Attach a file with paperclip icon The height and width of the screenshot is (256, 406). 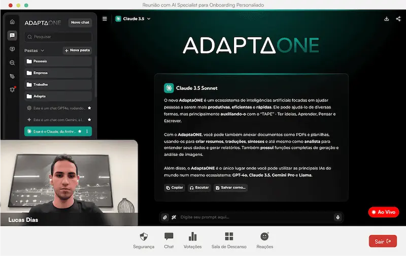coord(165,217)
